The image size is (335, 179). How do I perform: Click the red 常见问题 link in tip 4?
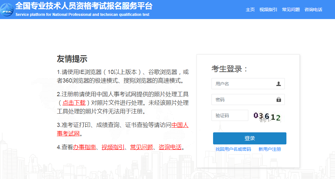click(x=141, y=147)
